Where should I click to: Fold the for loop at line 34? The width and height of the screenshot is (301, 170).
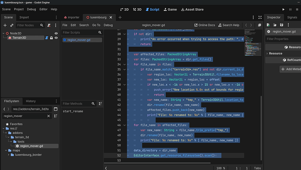tap(124, 65)
